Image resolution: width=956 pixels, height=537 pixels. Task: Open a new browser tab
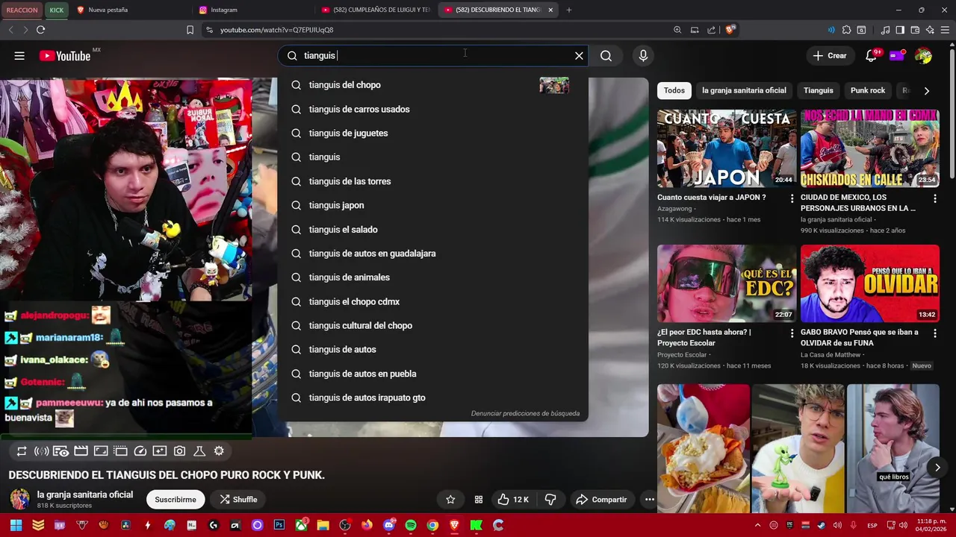point(569,10)
